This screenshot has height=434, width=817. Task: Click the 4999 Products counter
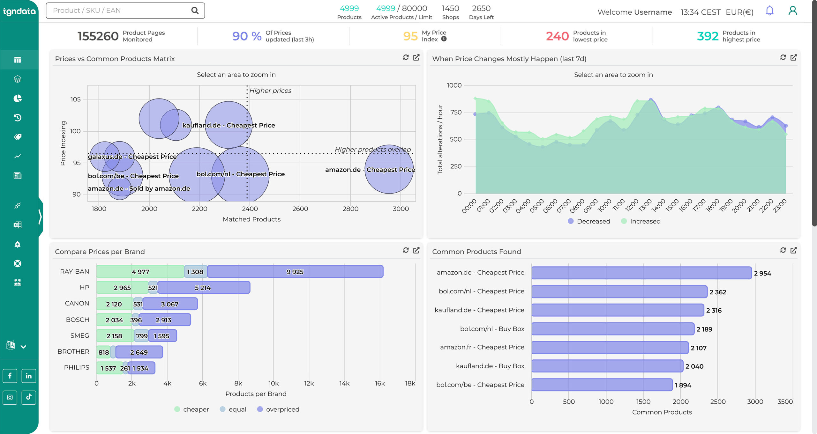(x=349, y=12)
